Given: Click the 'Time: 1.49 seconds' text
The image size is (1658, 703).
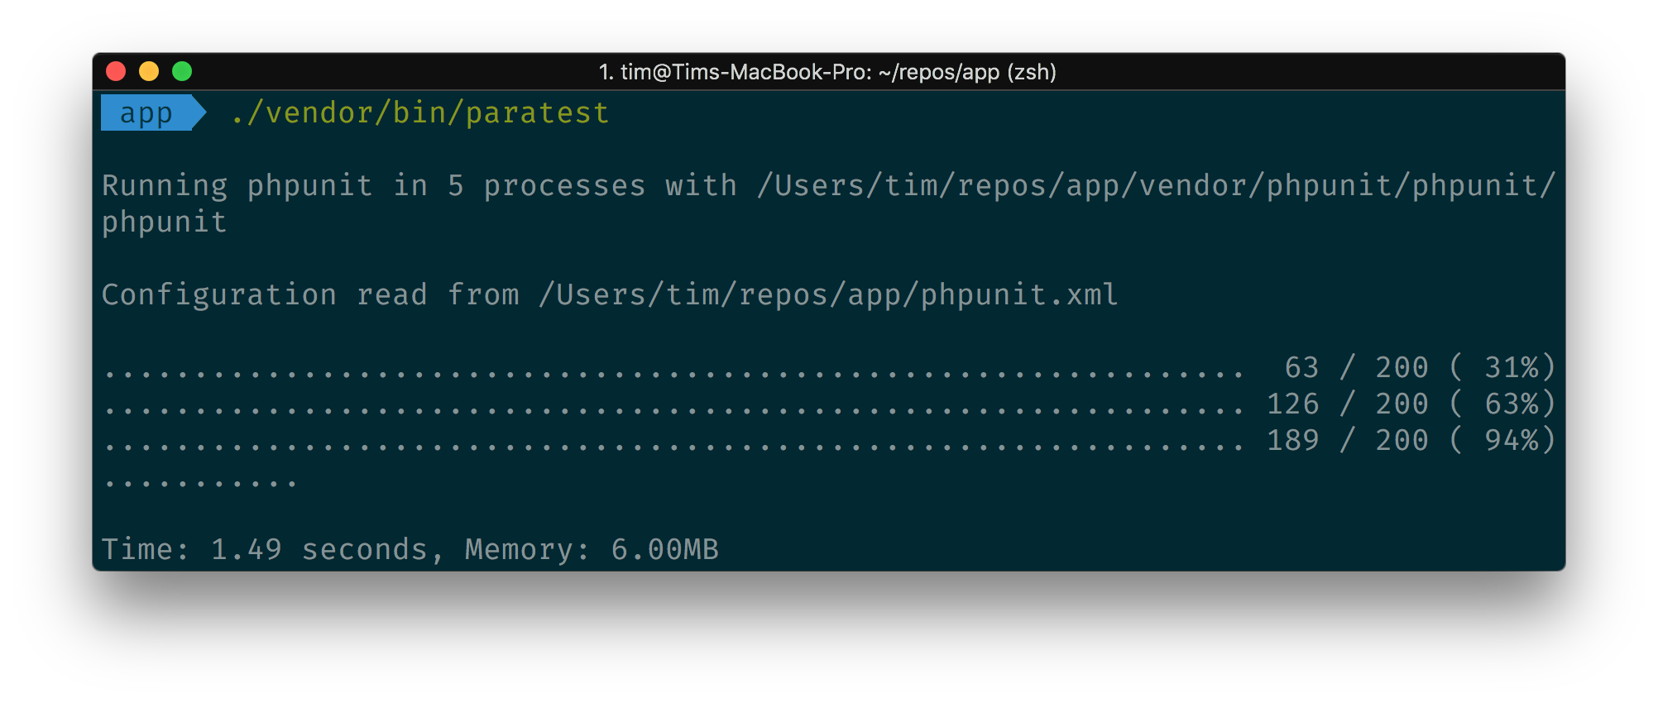Looking at the screenshot, I should [x=265, y=549].
